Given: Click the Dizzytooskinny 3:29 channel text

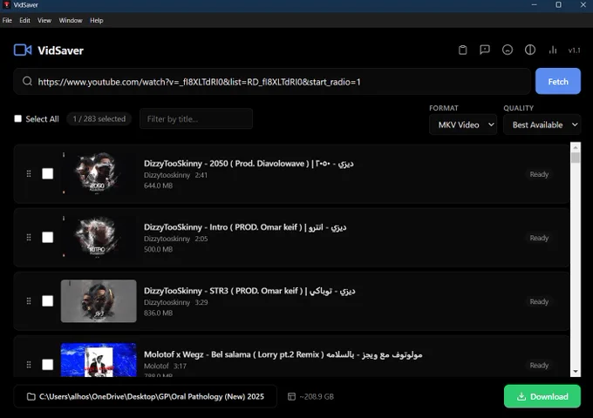Looking at the screenshot, I should 175,302.
